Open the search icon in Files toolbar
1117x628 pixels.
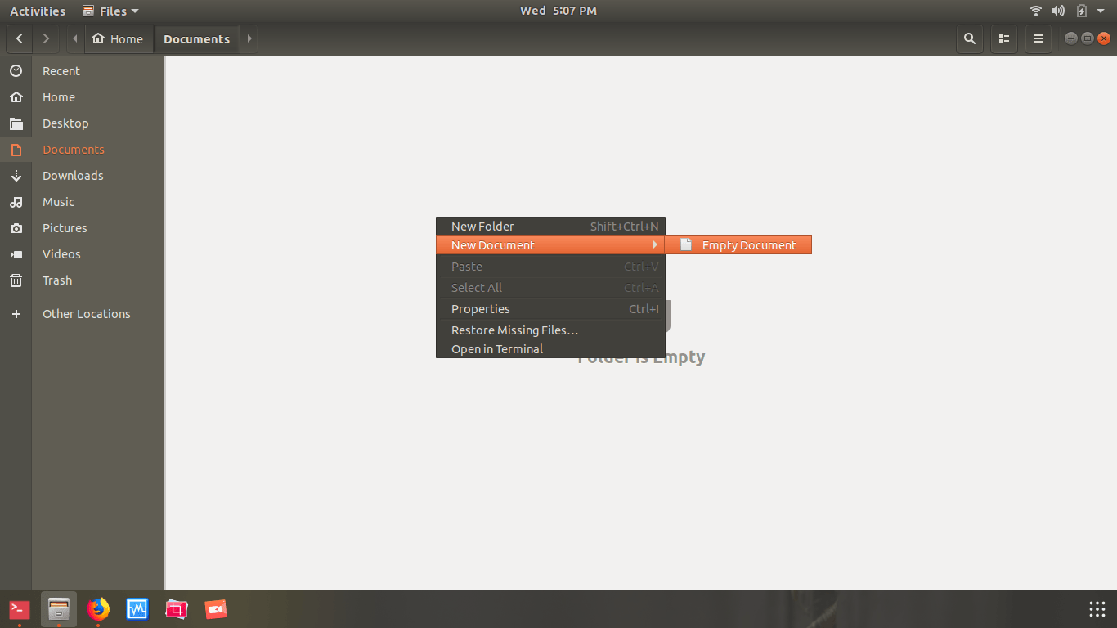pos(970,38)
